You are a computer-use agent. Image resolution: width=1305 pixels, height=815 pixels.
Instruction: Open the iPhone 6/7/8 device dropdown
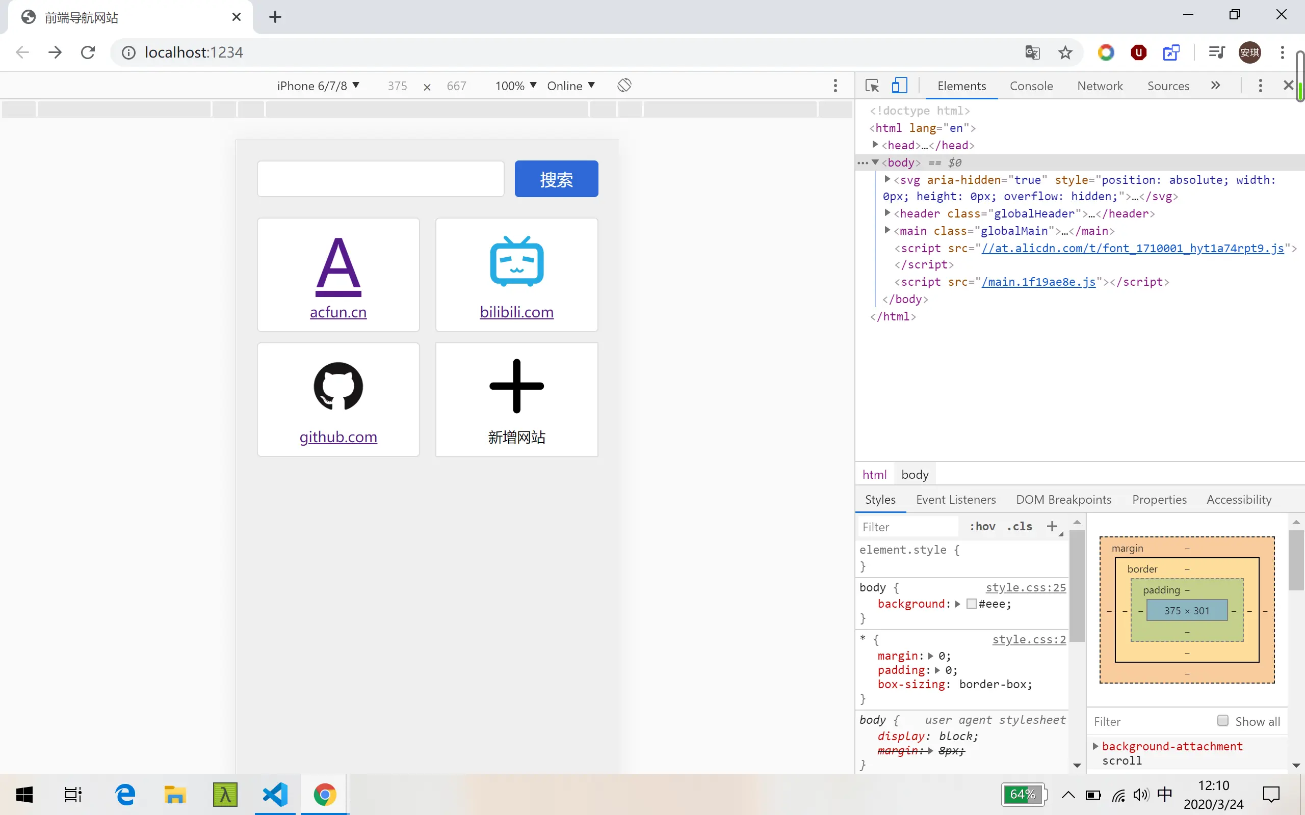pyautogui.click(x=318, y=86)
